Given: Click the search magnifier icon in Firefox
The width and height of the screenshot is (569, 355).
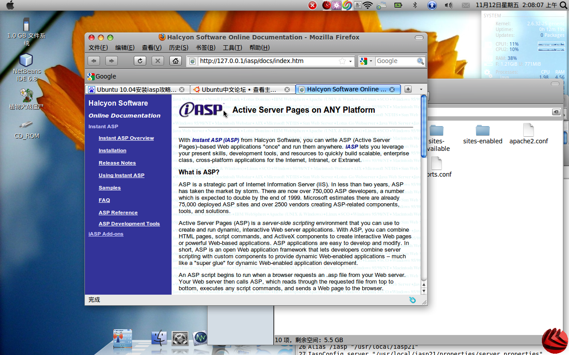Looking at the screenshot, I should 420,61.
